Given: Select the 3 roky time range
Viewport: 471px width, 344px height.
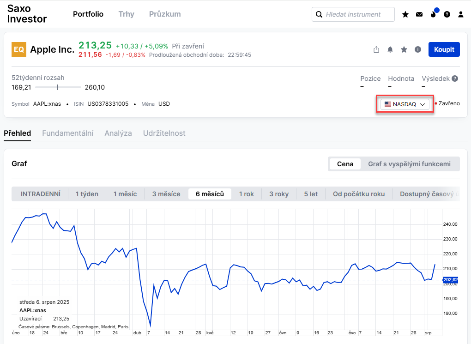Looking at the screenshot, I should point(279,194).
